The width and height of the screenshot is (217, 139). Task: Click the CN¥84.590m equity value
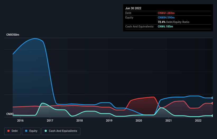point(166,17)
